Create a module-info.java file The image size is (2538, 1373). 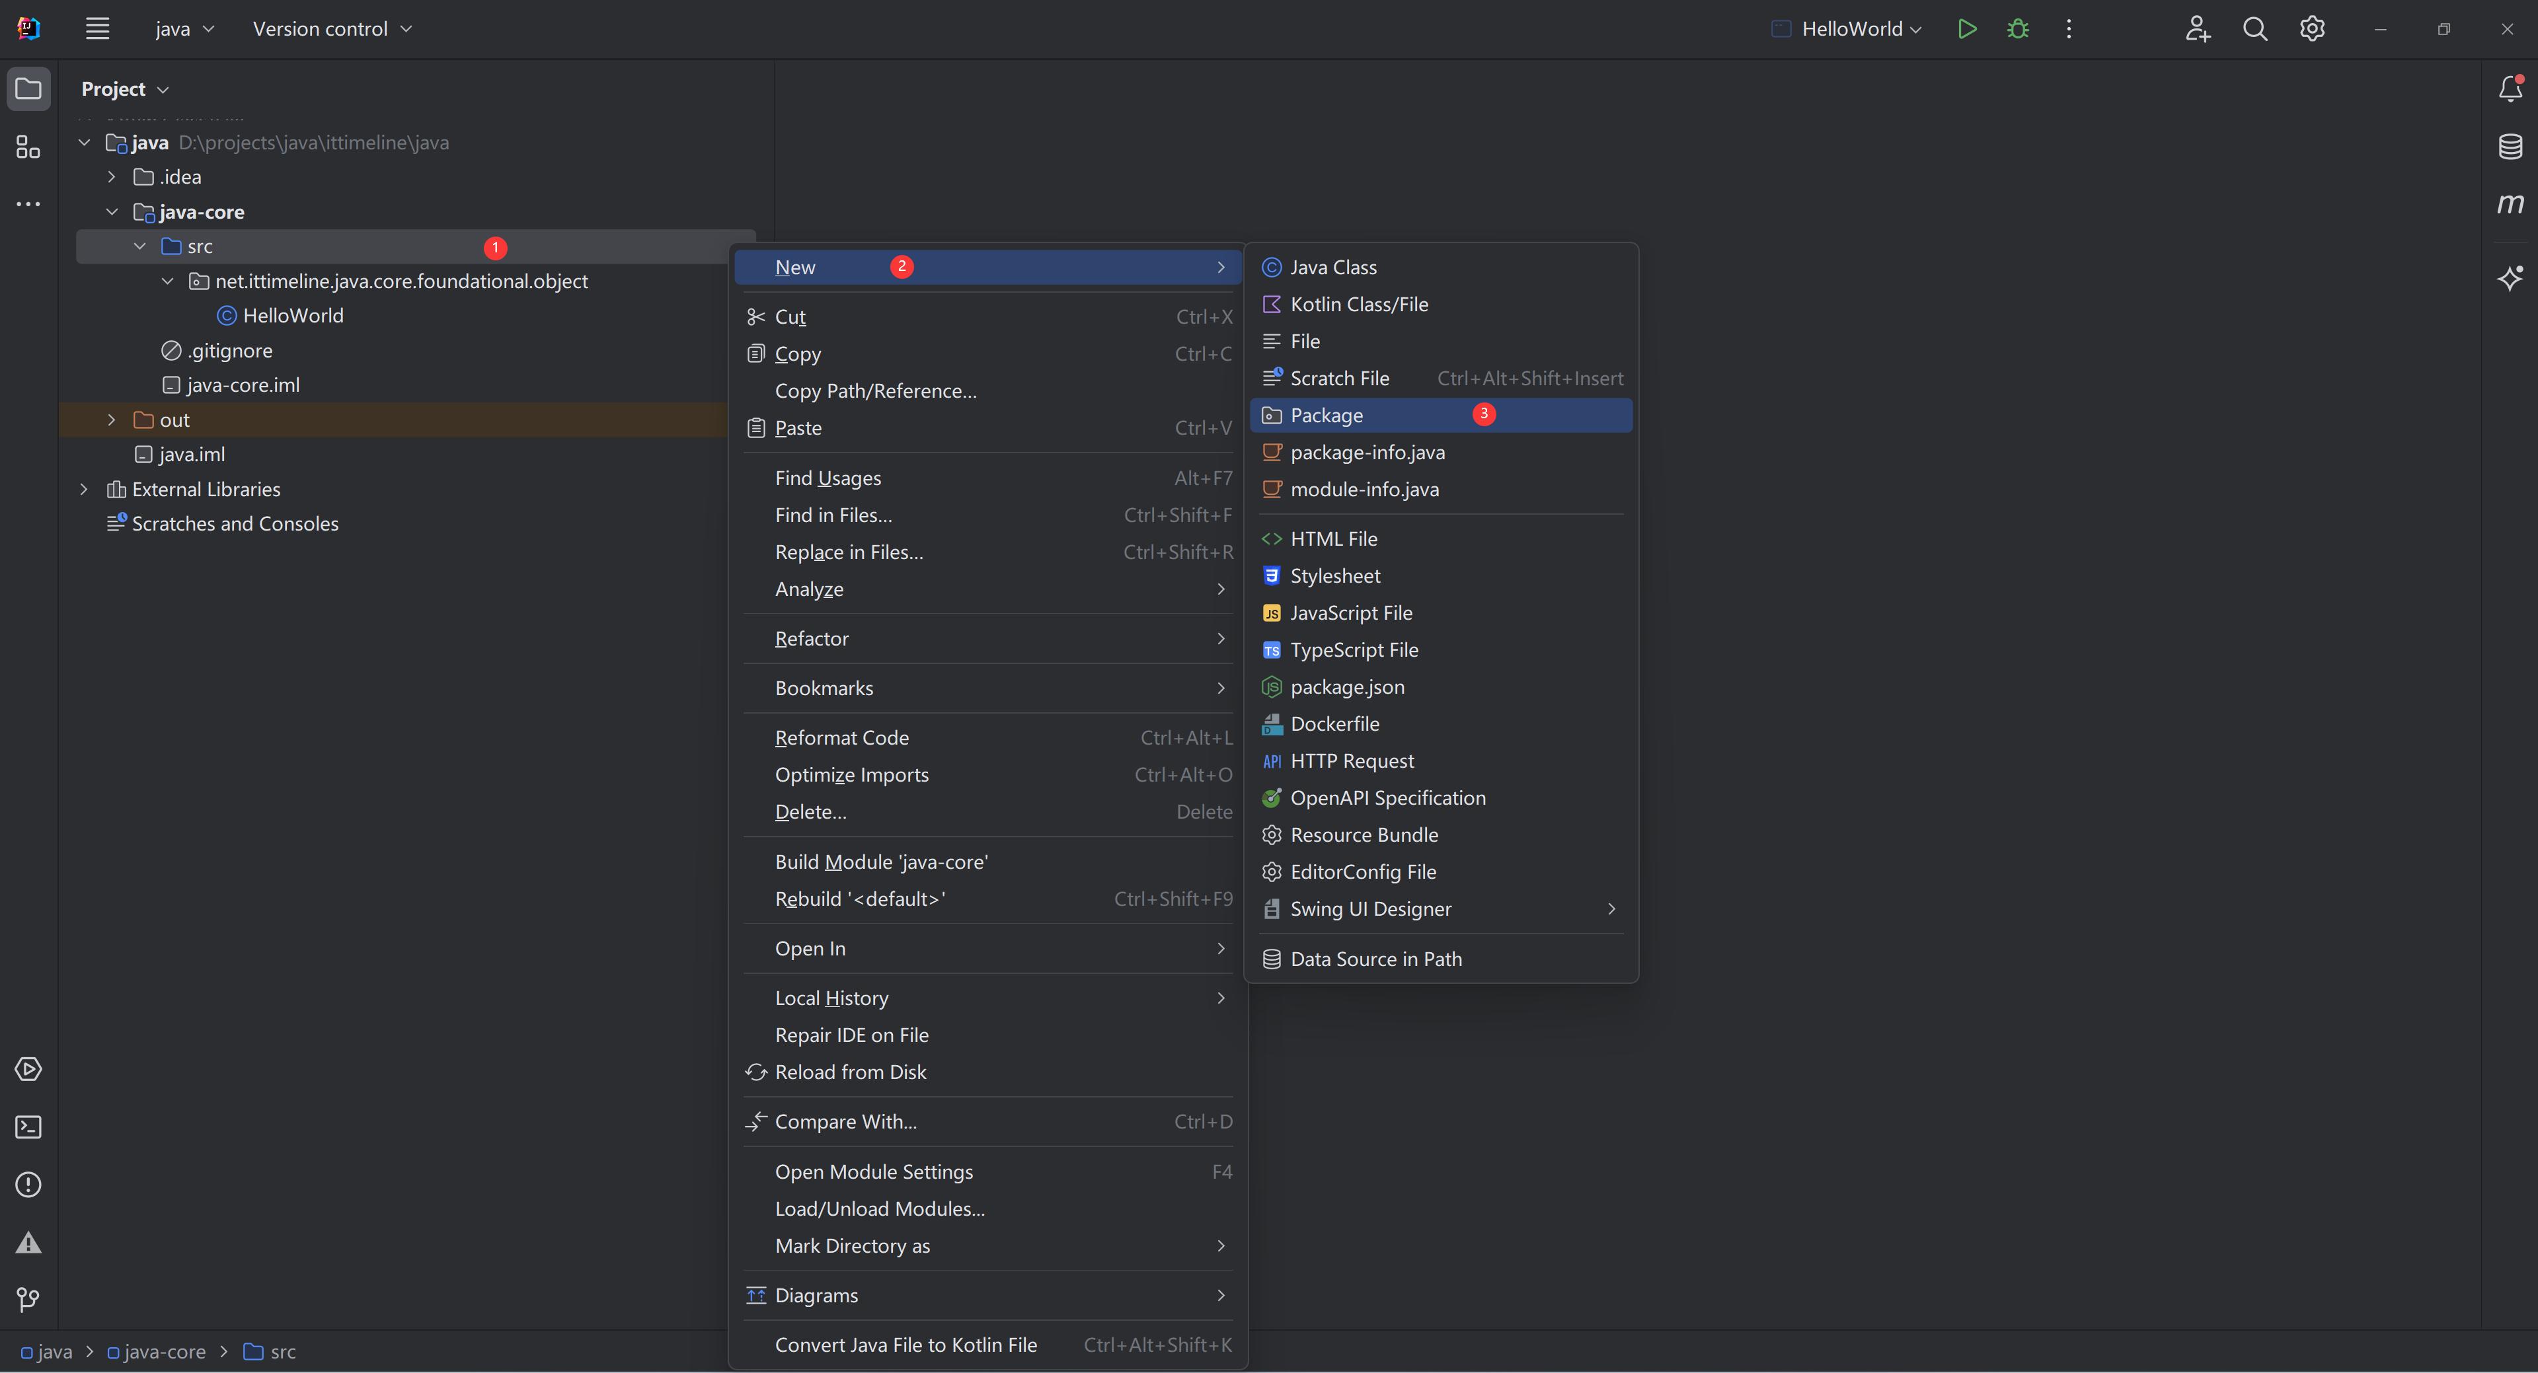coord(1440,490)
